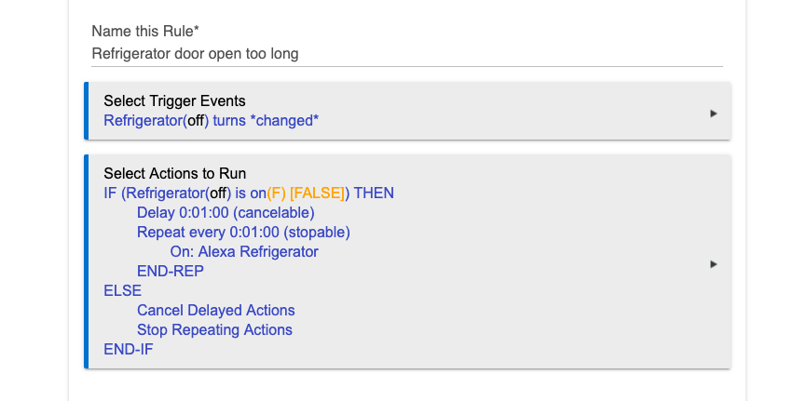This screenshot has width=794, height=401.
Task: Click the Name this Rule label
Action: click(145, 32)
